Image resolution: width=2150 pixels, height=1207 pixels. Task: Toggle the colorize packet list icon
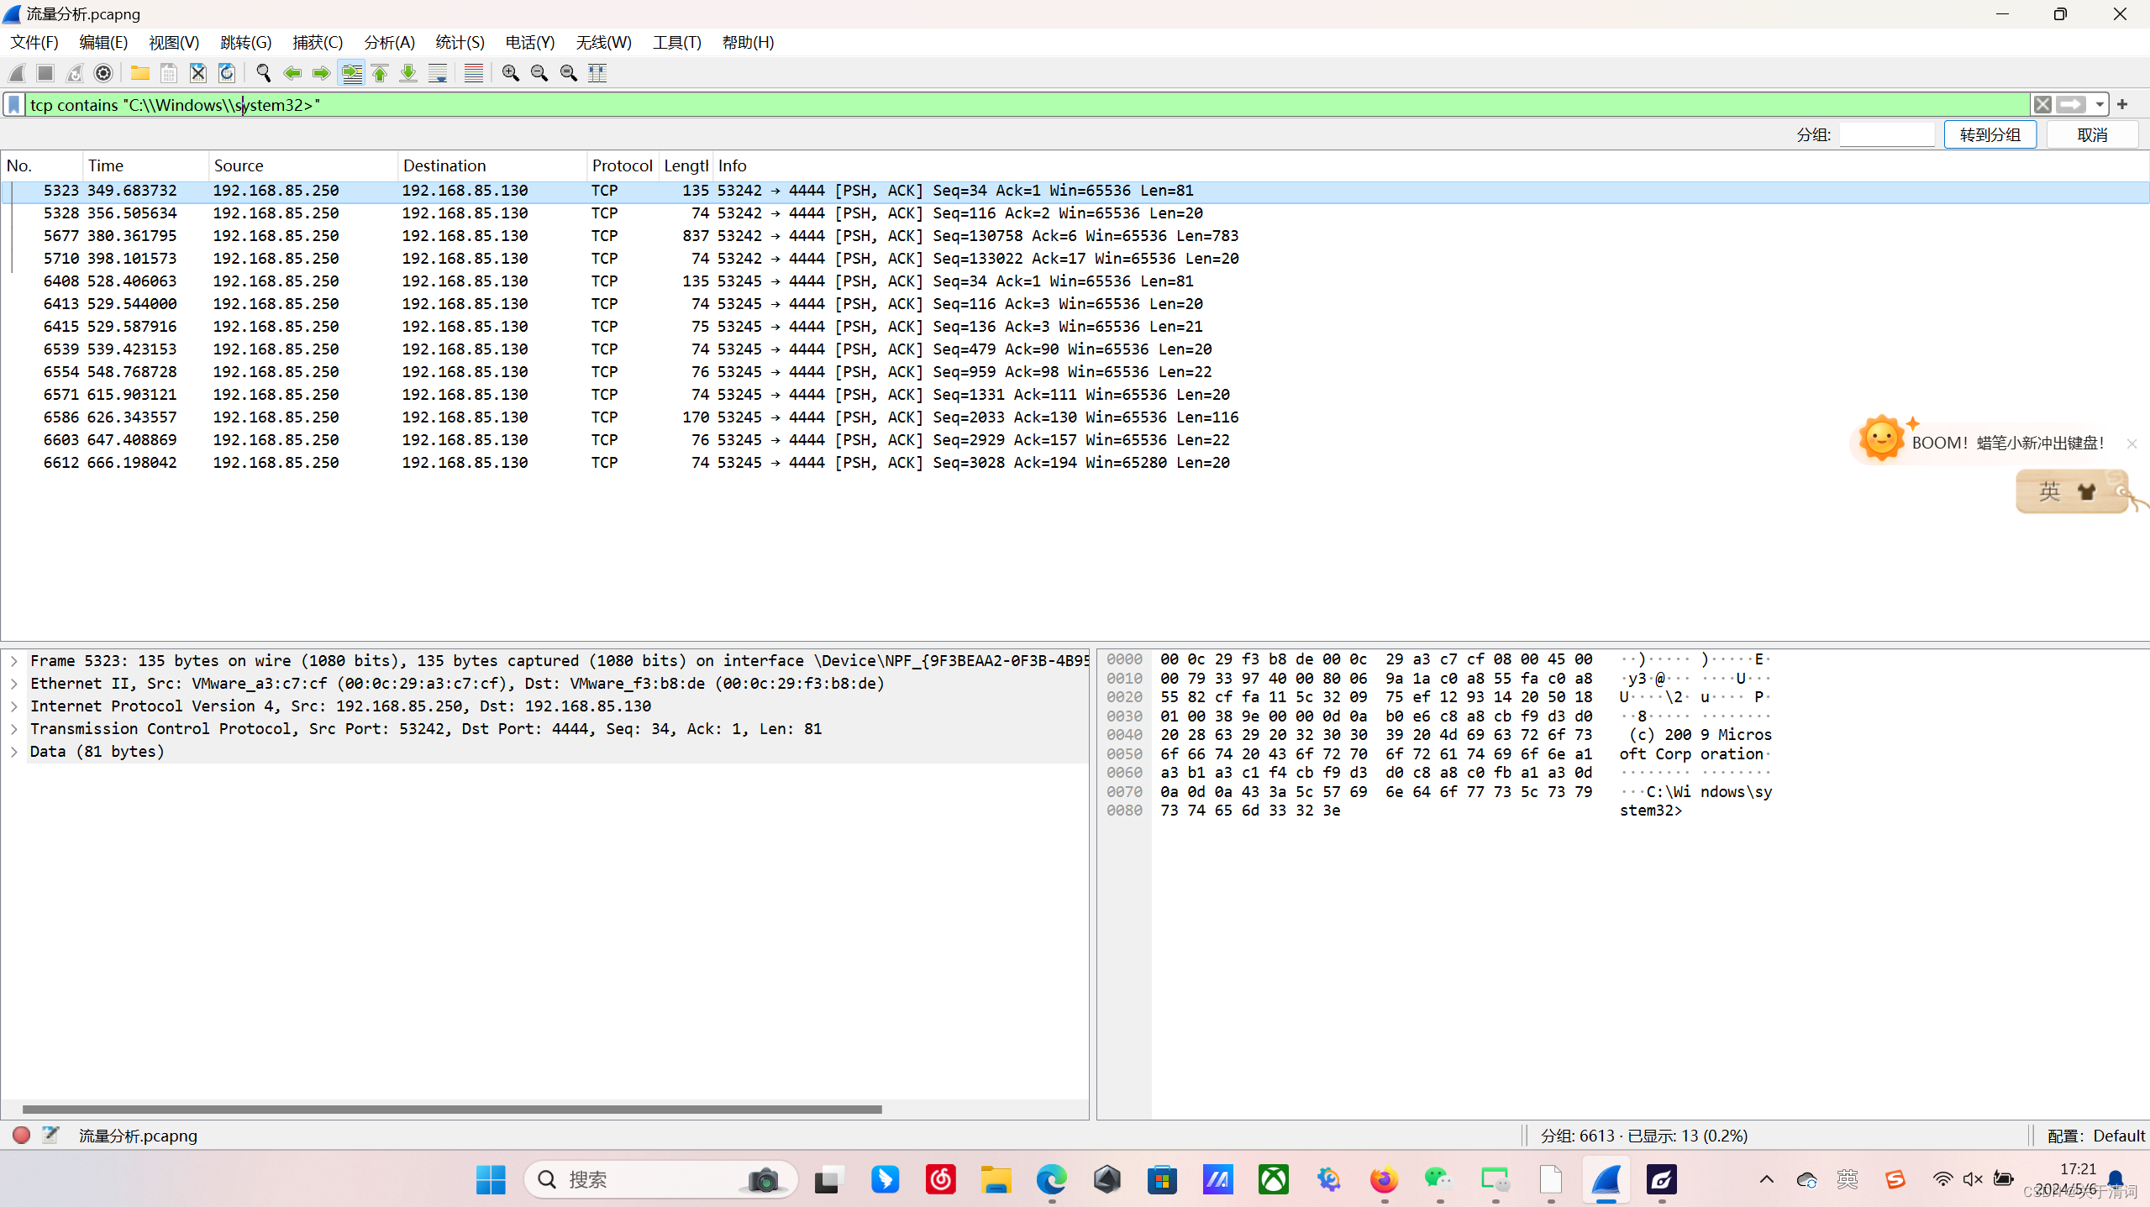(474, 73)
